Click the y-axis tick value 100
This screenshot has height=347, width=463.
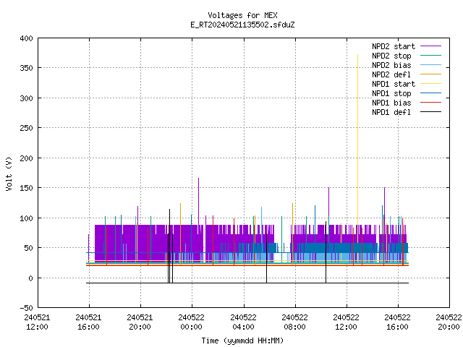[x=26, y=218]
